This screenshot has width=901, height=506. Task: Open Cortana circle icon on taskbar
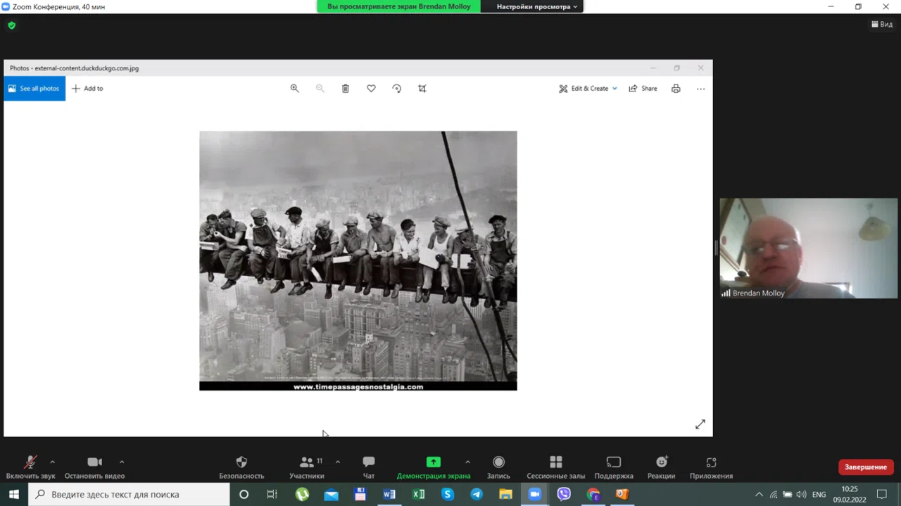(244, 494)
